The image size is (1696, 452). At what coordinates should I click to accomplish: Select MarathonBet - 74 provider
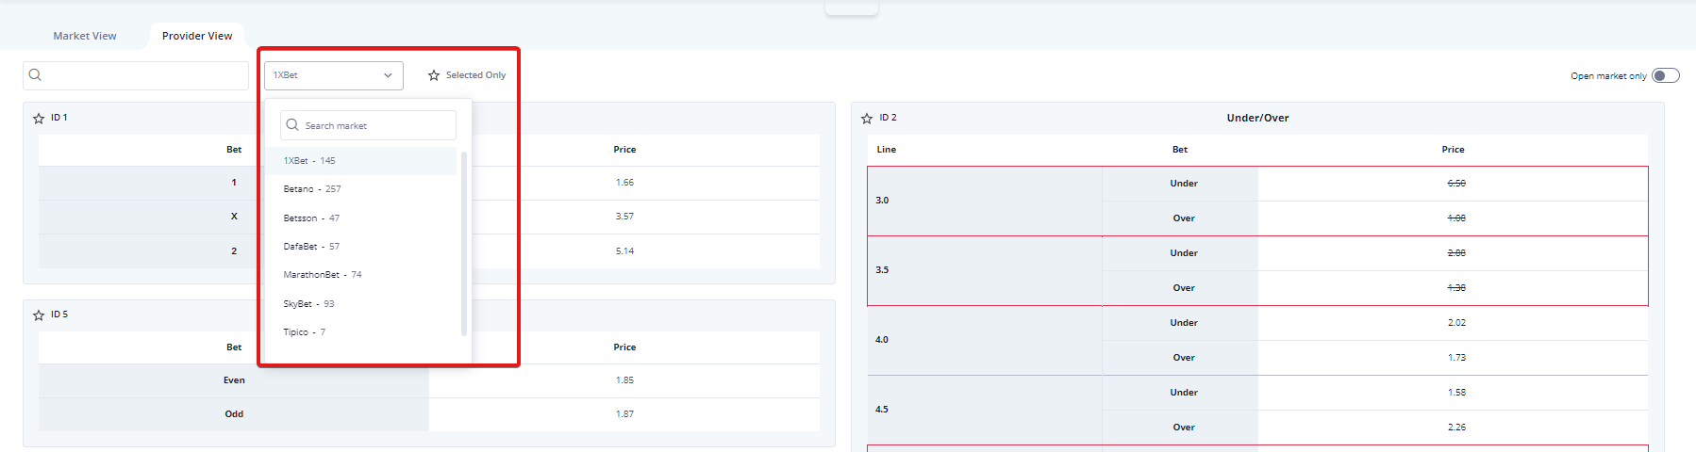pyautogui.click(x=323, y=275)
